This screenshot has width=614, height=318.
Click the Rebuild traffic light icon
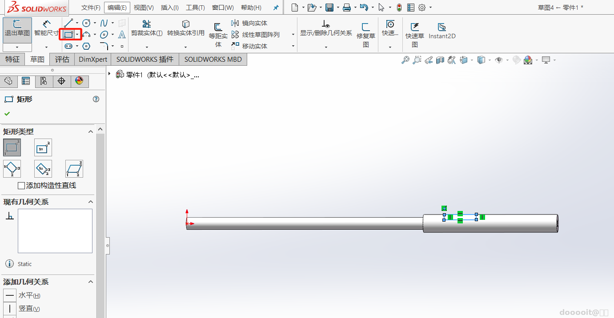click(x=399, y=7)
